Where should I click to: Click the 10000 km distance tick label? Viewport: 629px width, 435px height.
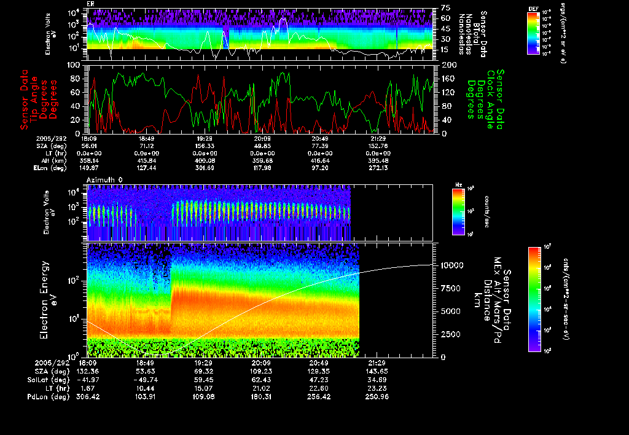click(x=452, y=265)
